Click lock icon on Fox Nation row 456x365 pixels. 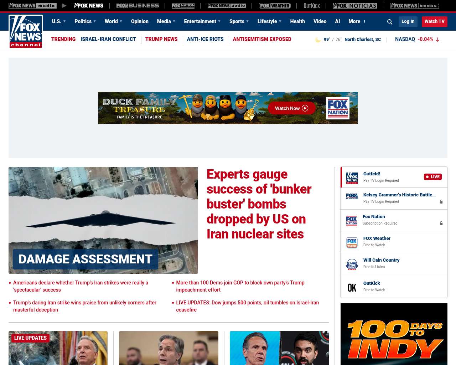pyautogui.click(x=441, y=223)
